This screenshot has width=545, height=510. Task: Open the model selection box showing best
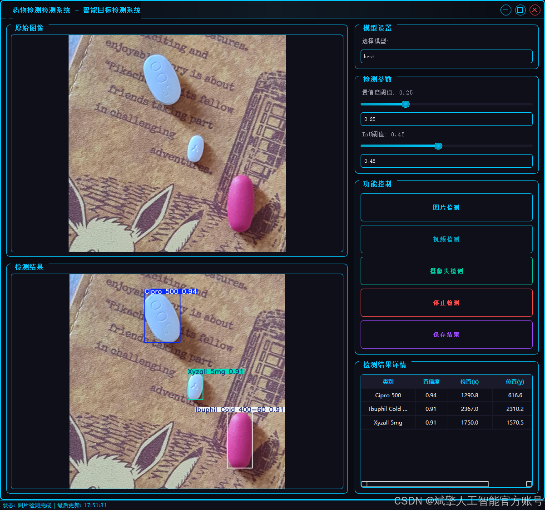(446, 56)
